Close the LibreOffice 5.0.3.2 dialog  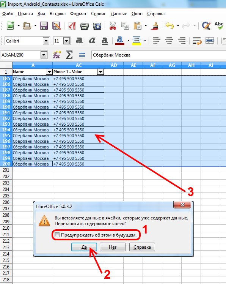(182, 205)
